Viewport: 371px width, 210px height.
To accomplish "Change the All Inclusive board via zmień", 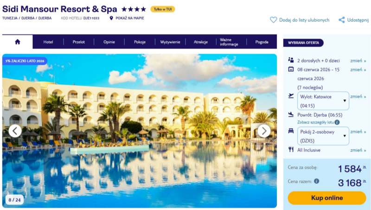I will (x=358, y=150).
